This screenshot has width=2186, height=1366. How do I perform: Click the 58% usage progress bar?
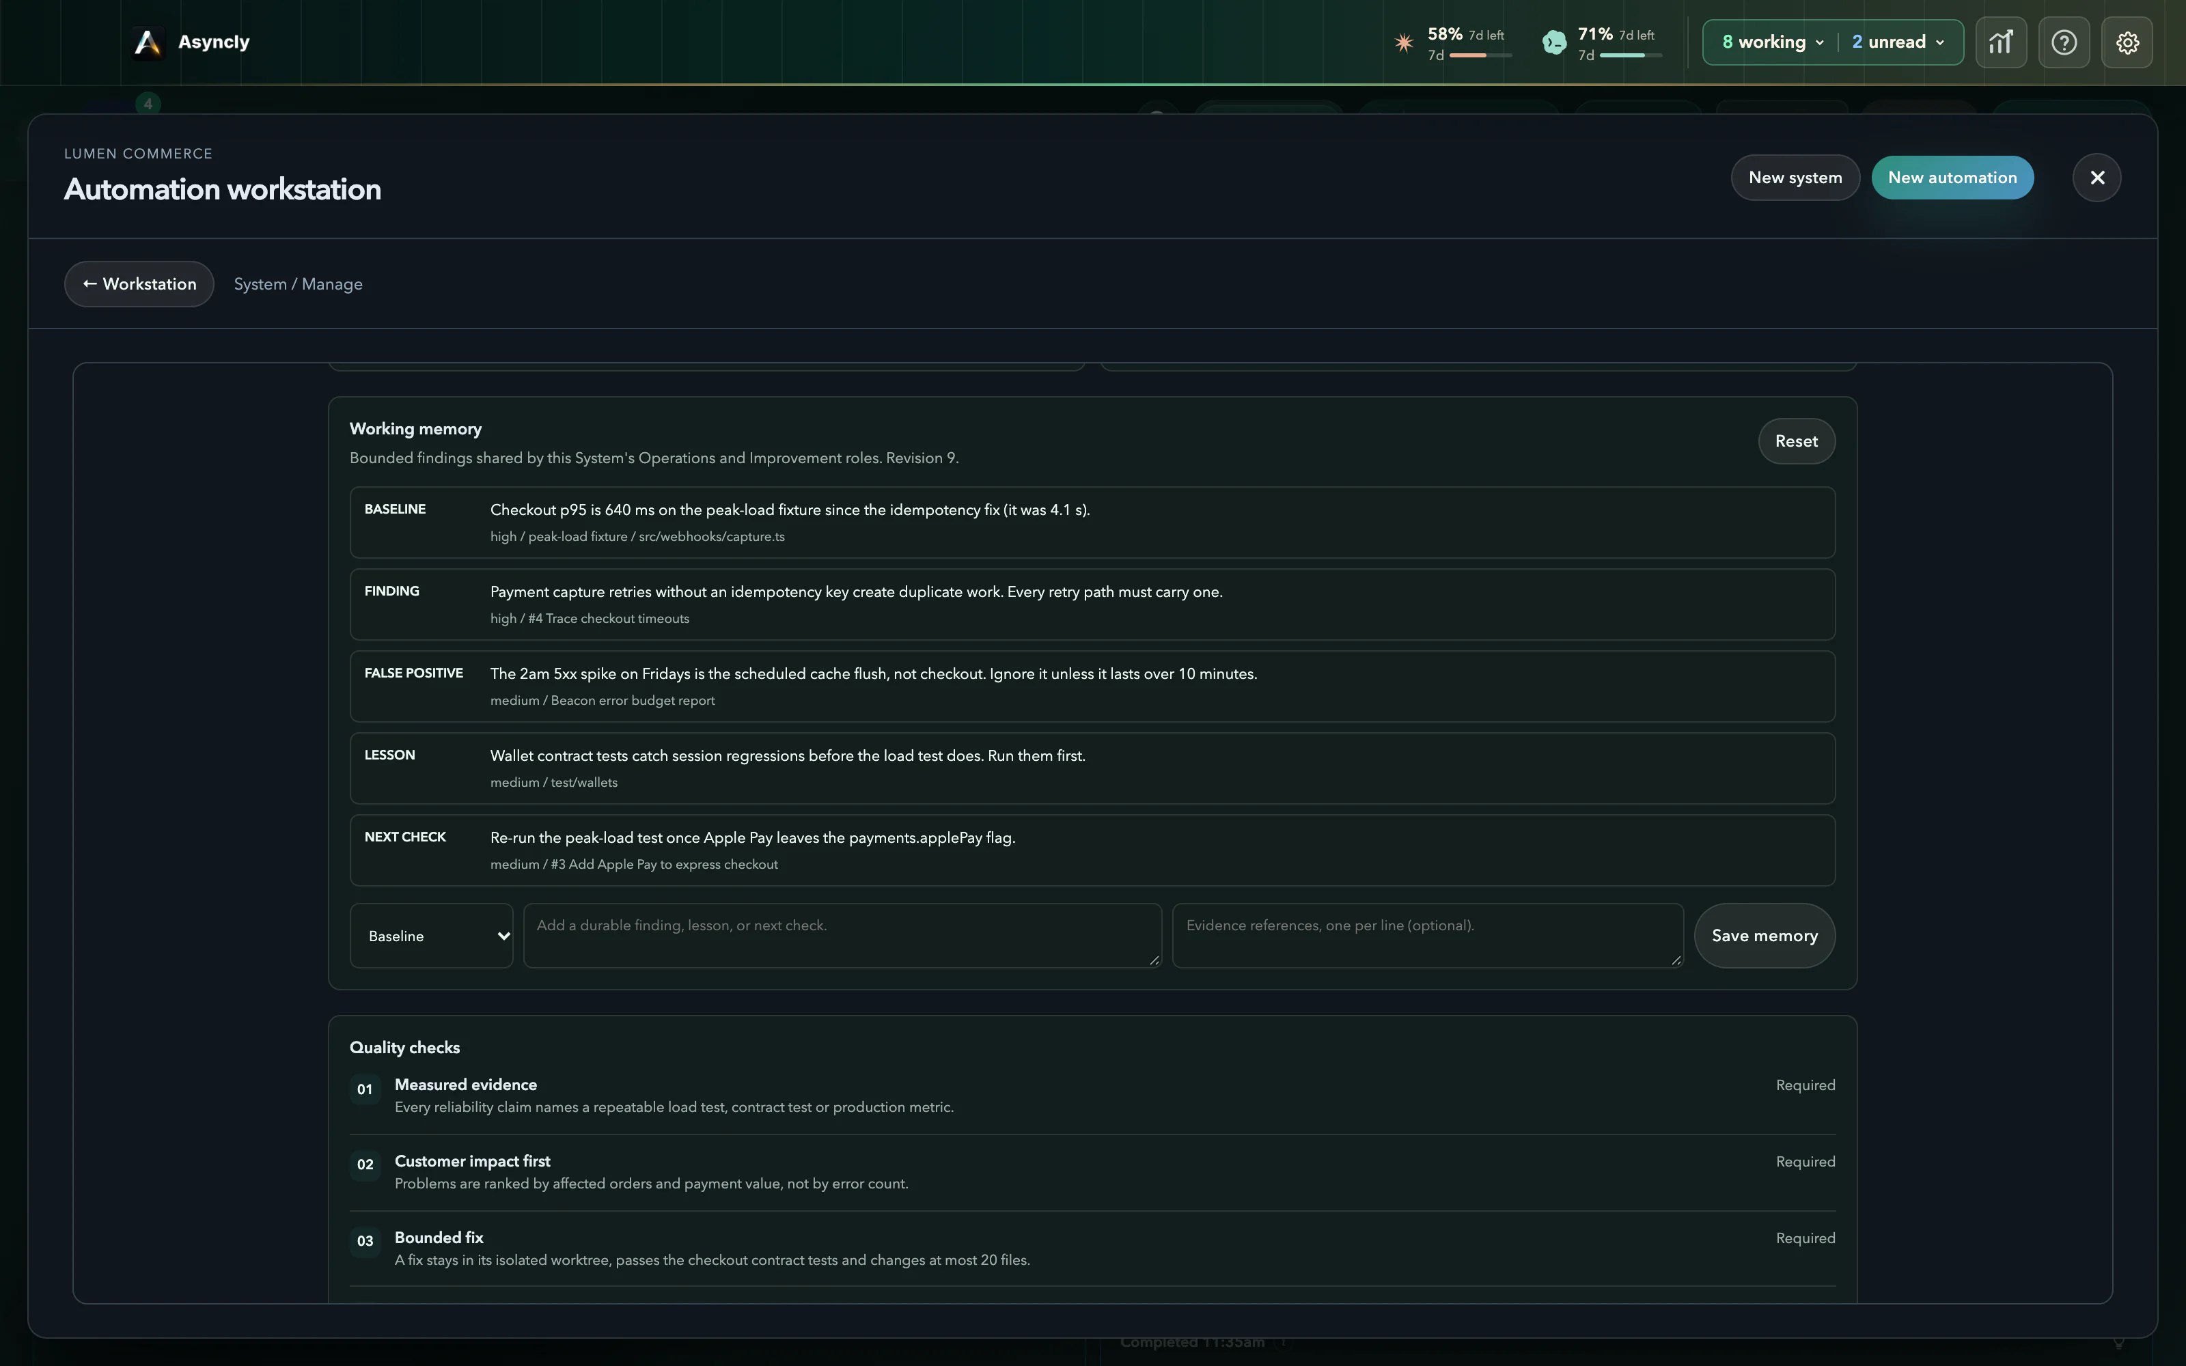click(x=1480, y=56)
